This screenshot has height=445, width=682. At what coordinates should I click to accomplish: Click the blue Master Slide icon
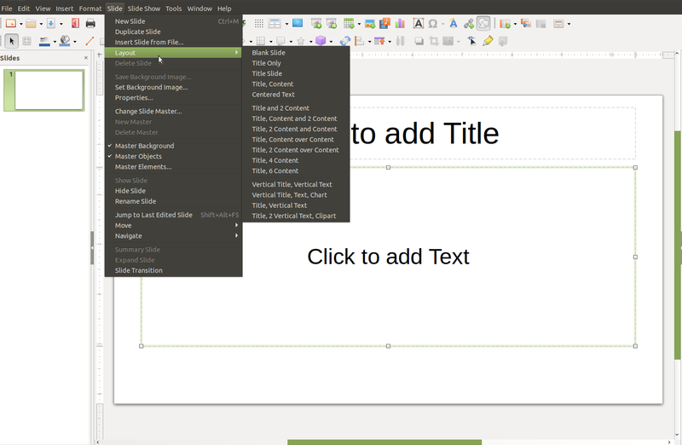[x=298, y=23]
